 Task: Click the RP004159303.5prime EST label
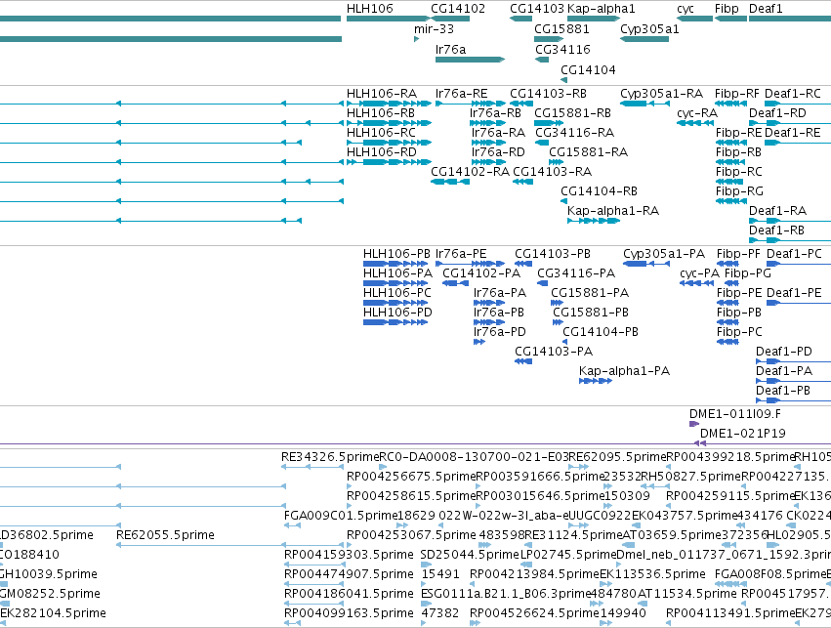[x=349, y=555]
